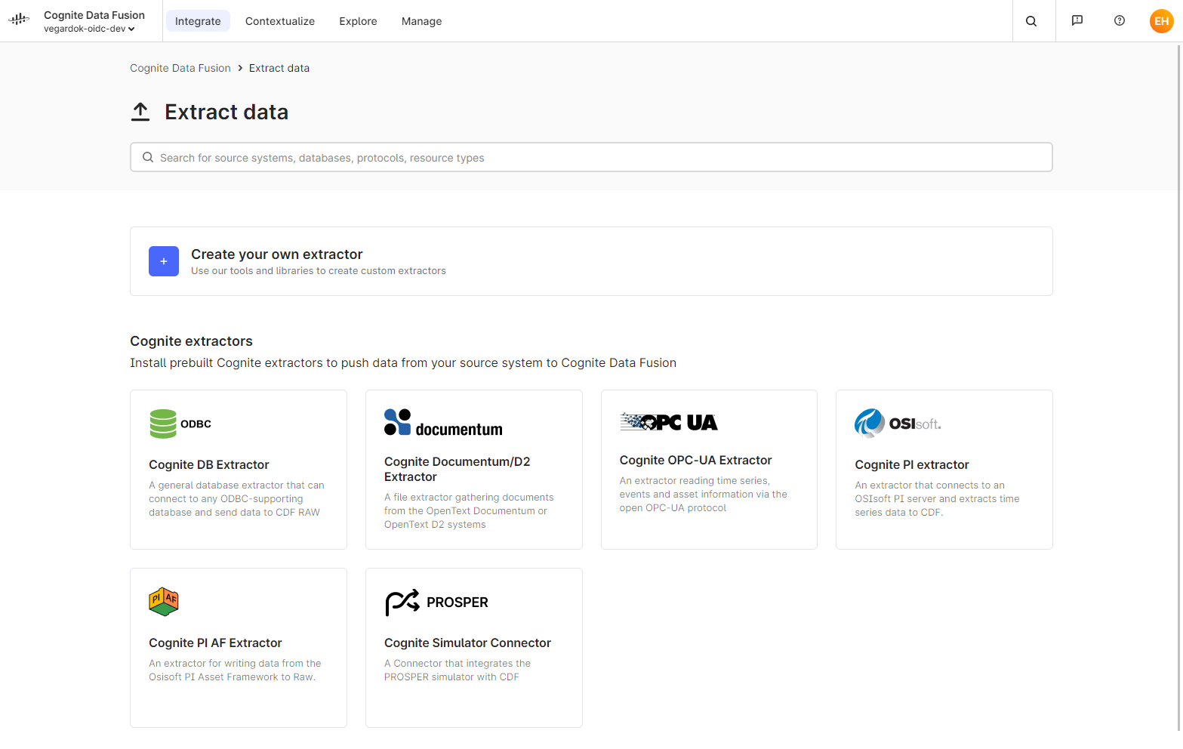Open the Contextualize menu
Image resolution: width=1183 pixels, height=749 pixels.
click(280, 21)
